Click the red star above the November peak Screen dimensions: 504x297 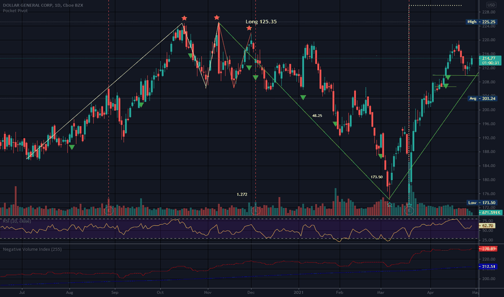point(217,17)
